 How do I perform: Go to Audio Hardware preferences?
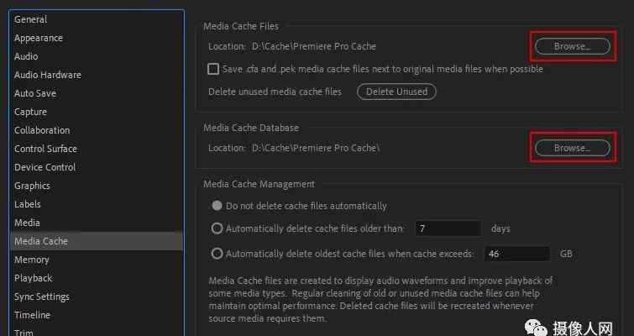tap(48, 75)
